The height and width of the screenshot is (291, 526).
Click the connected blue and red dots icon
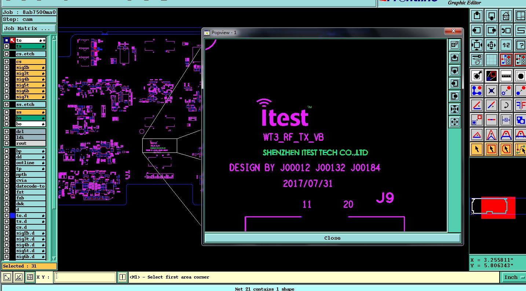[477, 91]
